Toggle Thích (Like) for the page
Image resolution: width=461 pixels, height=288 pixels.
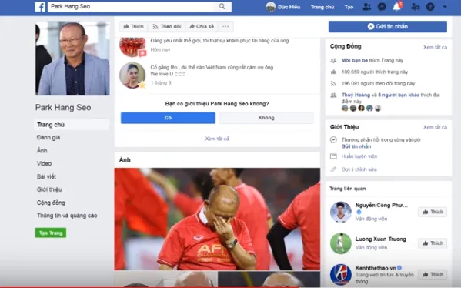[x=134, y=26]
